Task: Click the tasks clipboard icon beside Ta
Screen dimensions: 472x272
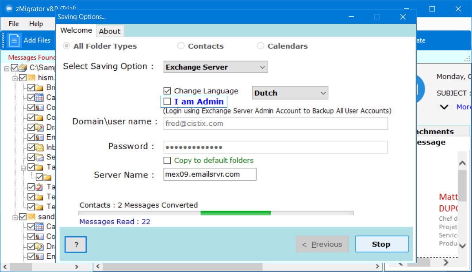Action: (39, 187)
